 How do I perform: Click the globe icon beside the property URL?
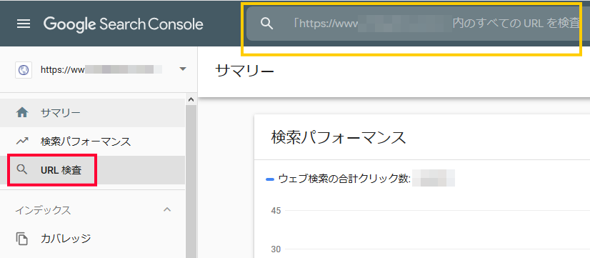coord(24,69)
